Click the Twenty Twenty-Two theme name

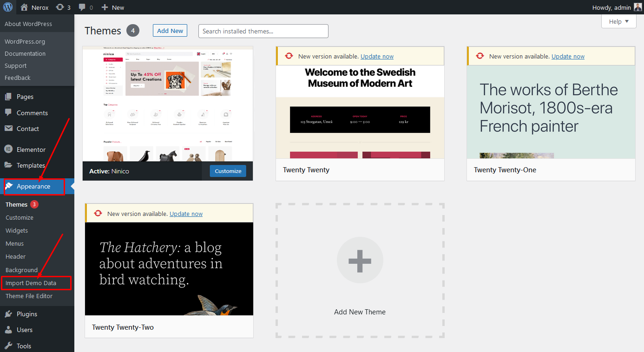(123, 327)
